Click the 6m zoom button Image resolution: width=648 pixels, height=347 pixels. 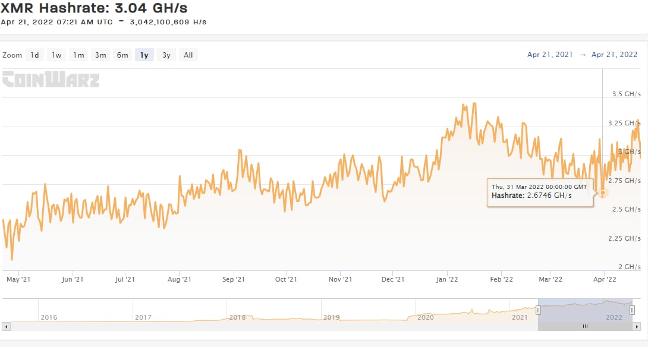coord(122,55)
